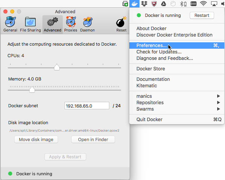Choose Quit Docker
This screenshot has width=225, height=180.
[x=177, y=119]
